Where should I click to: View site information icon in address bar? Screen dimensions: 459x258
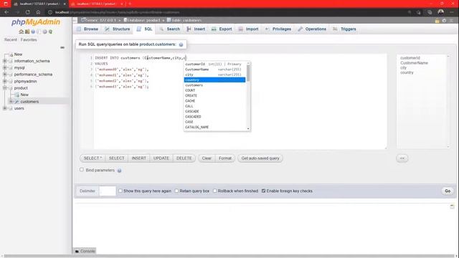pos(50,12)
